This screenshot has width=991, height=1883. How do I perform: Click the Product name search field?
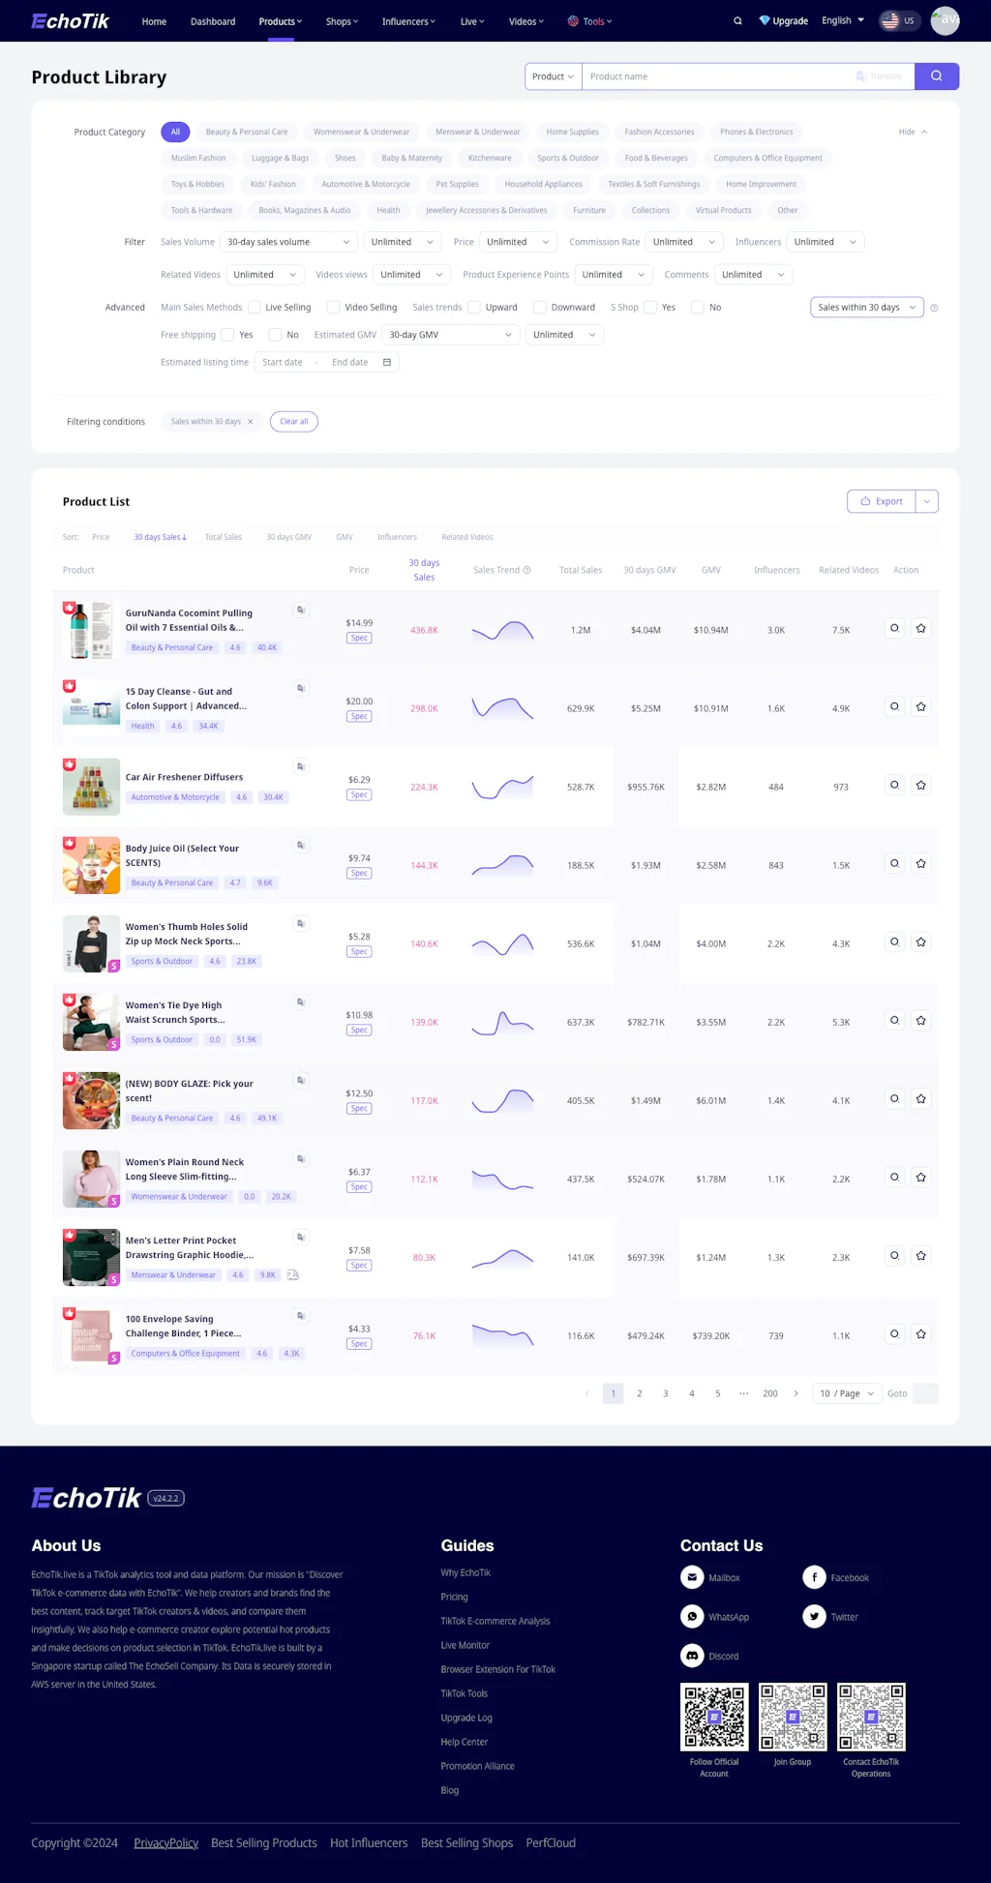716,76
